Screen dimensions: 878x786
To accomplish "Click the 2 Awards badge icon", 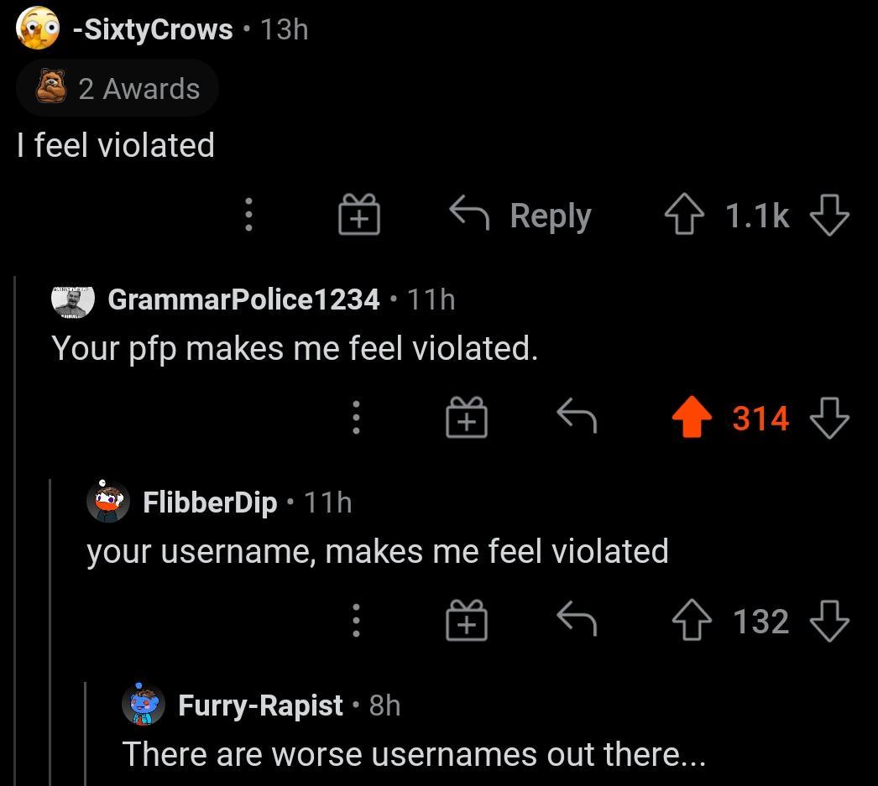I will pyautogui.click(x=53, y=87).
